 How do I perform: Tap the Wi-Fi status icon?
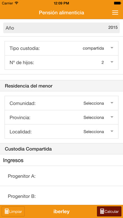pyautogui.click(x=16, y=3)
